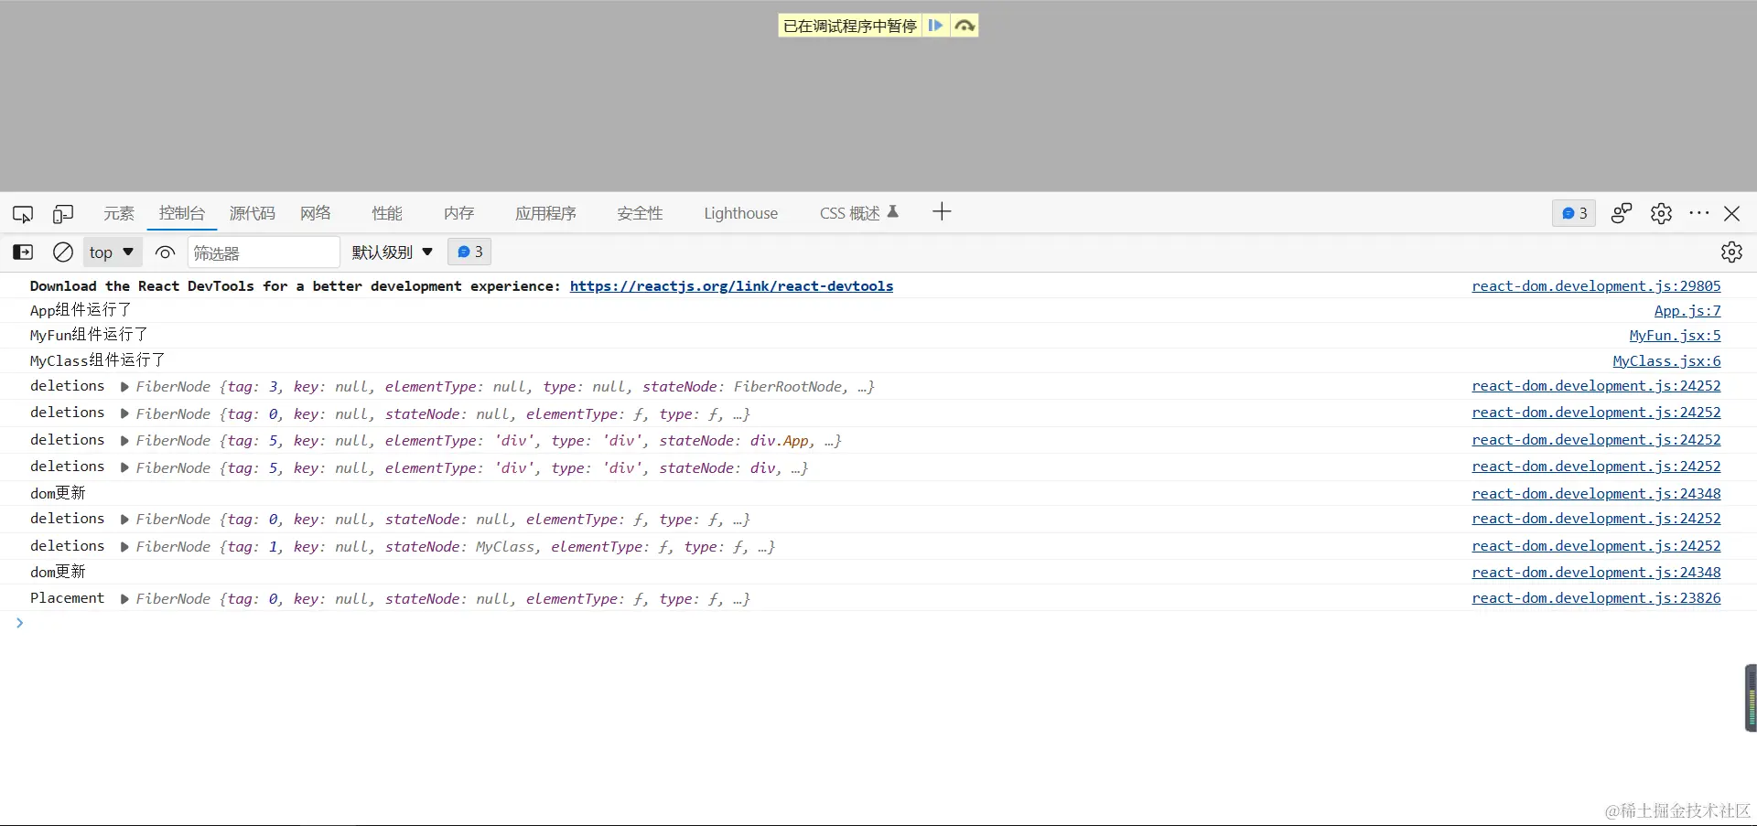Viewport: 1757px width, 826px height.
Task: Show the issues counter showing 3
Action: (x=1573, y=213)
